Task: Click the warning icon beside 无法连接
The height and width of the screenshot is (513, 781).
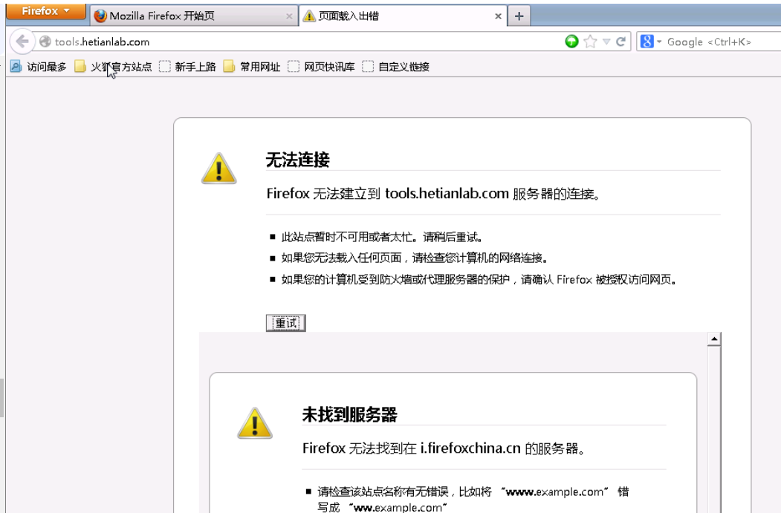Action: 219,169
